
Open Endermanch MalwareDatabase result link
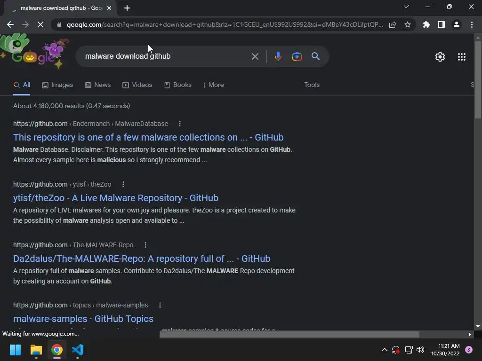coord(148,137)
